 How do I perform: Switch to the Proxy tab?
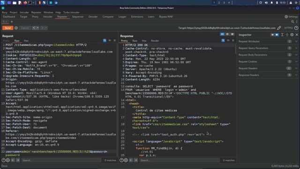point(35,17)
